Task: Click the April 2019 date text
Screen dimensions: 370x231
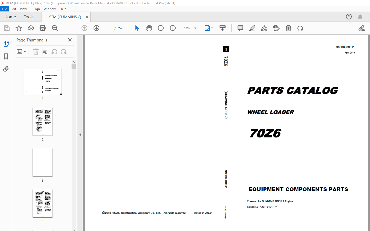Action: [x=350, y=53]
